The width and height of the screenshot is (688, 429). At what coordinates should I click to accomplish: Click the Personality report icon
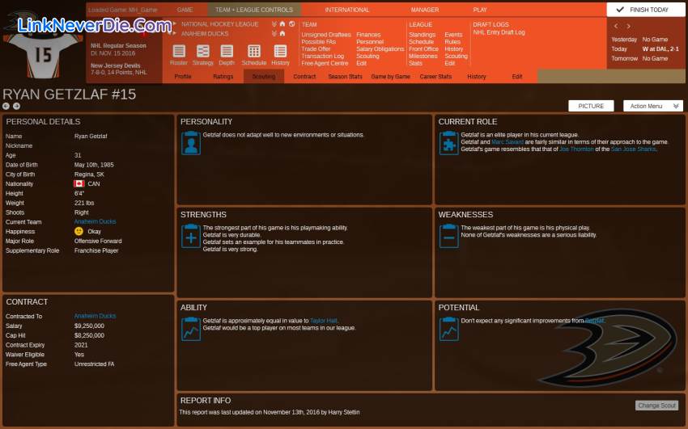pos(191,143)
